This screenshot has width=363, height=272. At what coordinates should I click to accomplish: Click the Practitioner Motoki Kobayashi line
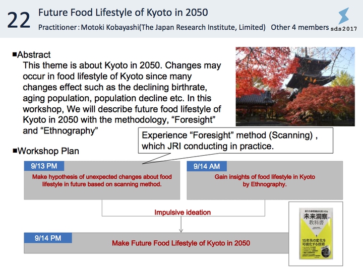click(152, 27)
